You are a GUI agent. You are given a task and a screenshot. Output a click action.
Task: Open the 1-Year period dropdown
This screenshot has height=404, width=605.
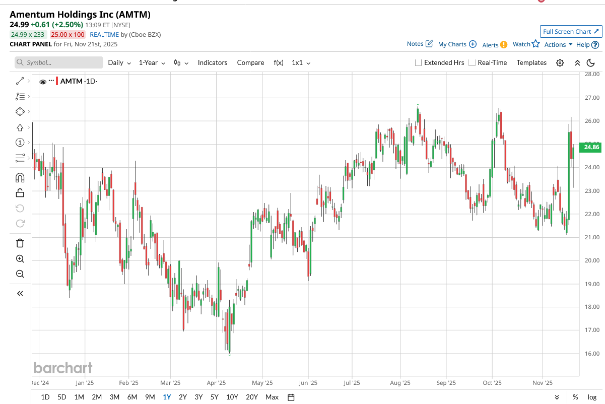[152, 63]
